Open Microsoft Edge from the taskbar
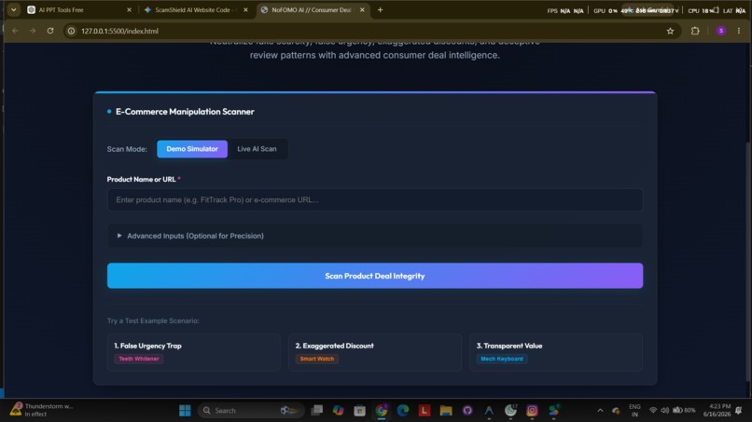752x422 pixels. pos(403,411)
